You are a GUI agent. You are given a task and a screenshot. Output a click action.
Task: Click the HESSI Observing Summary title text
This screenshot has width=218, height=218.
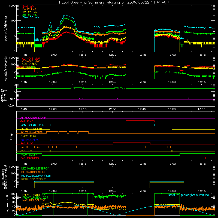tap(116, 2)
